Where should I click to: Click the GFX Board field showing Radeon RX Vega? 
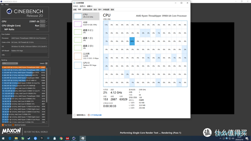pos(29,50)
